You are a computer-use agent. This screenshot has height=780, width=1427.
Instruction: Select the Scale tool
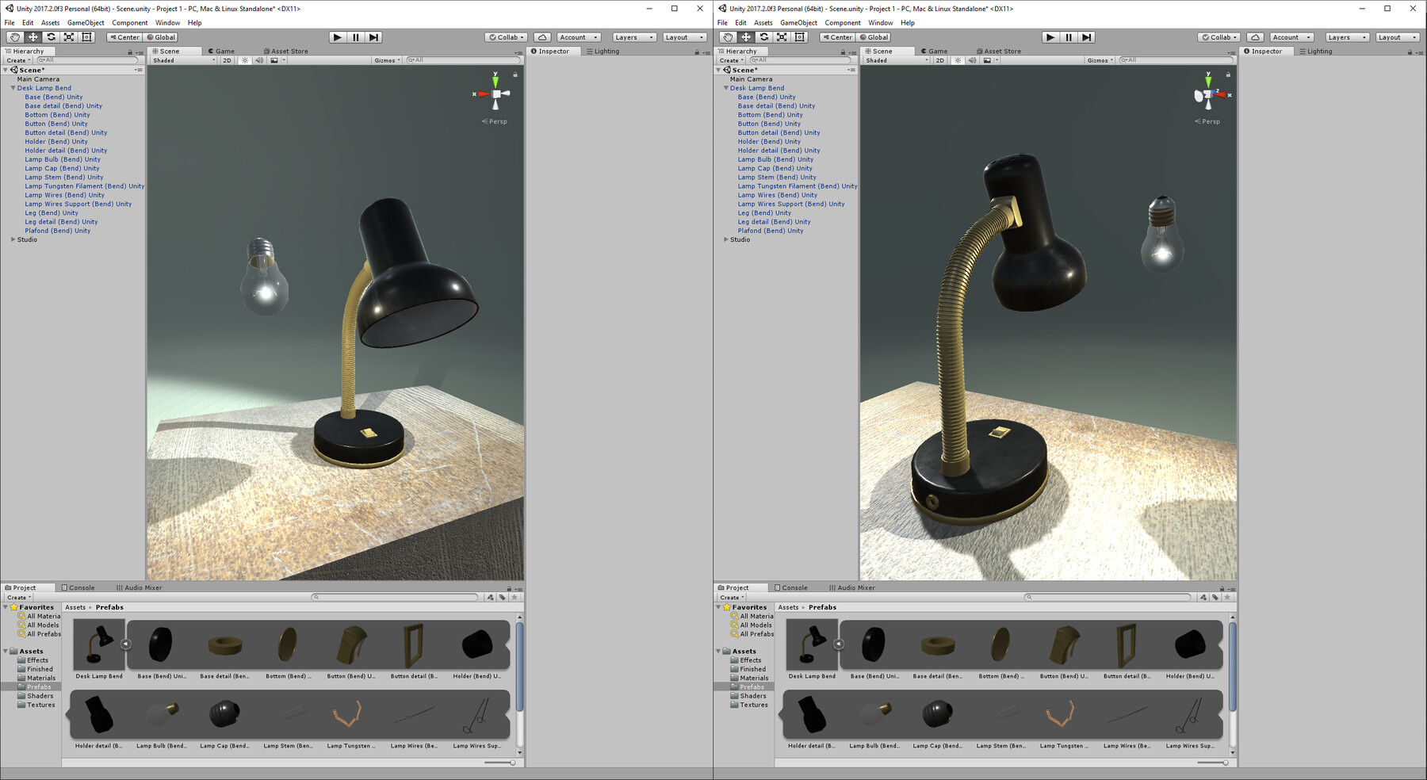tap(68, 36)
